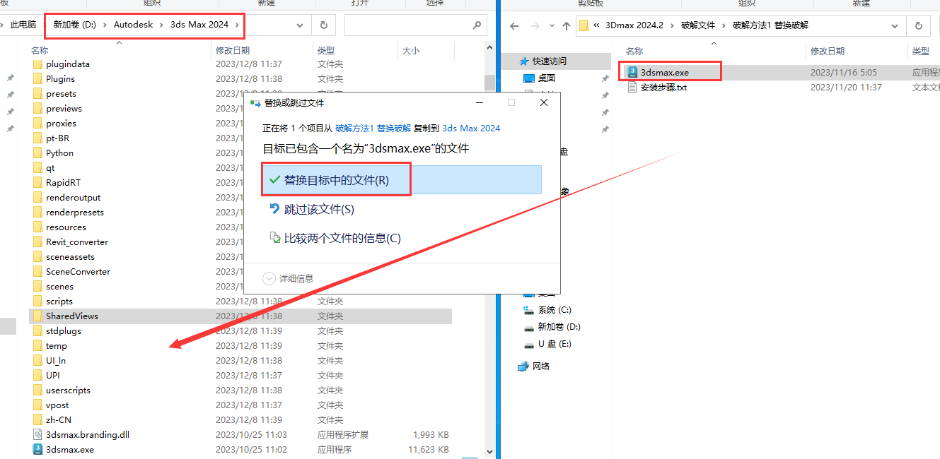Viewport: 940px width, 459px height.
Task: Navigate to 此电脑 in left address bar
Action: (23, 24)
